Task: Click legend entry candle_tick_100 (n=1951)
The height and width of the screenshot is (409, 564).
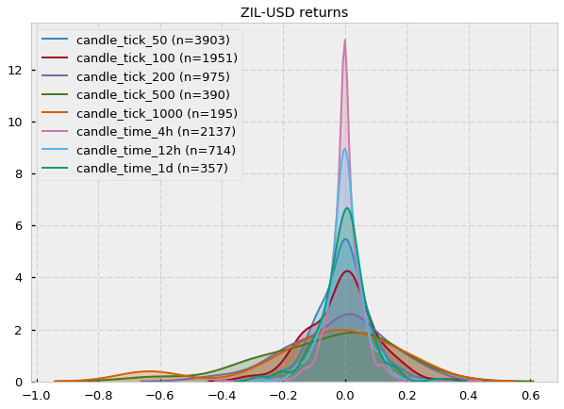Action: pyautogui.click(x=140, y=58)
